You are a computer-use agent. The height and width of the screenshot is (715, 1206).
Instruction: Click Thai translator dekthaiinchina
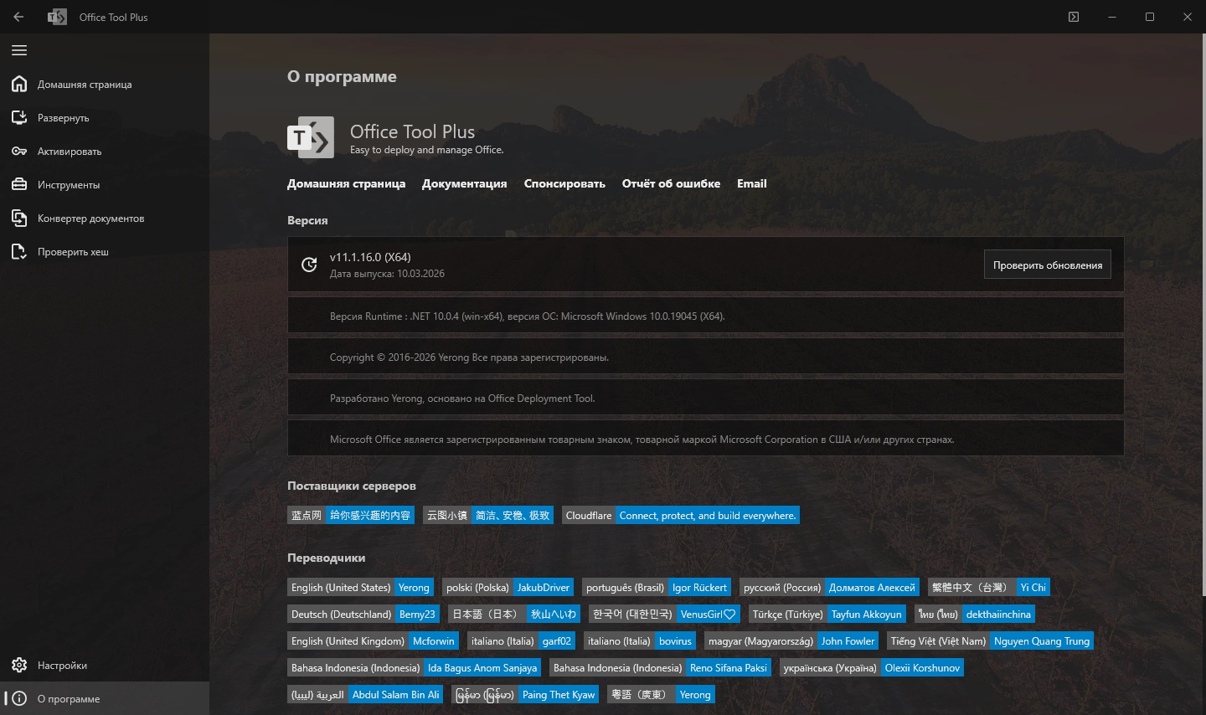click(x=998, y=614)
